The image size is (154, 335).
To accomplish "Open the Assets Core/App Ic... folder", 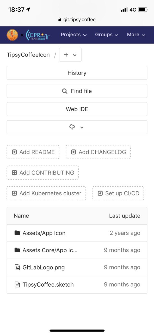I will [x=50, y=250].
